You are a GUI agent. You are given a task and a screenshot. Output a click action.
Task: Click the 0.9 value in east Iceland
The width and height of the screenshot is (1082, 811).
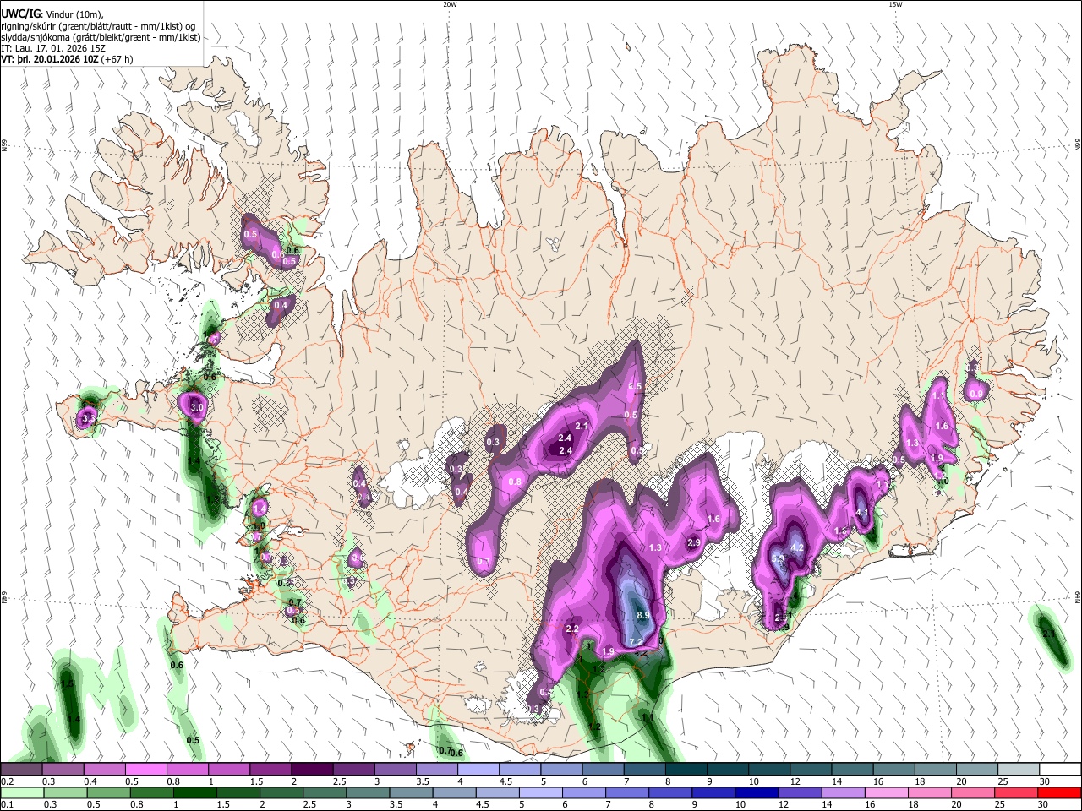point(975,394)
